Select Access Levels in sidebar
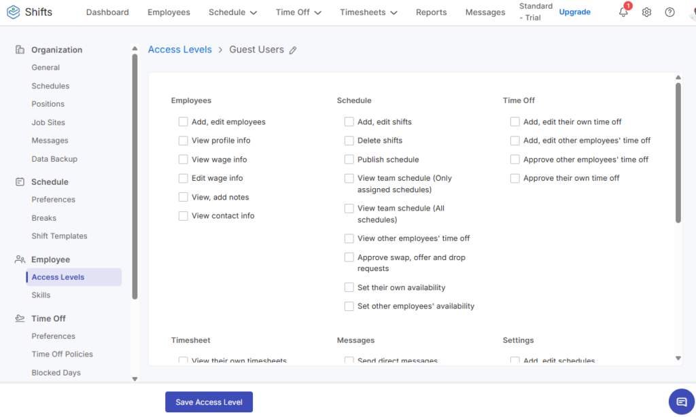696x417 pixels. pos(73,277)
